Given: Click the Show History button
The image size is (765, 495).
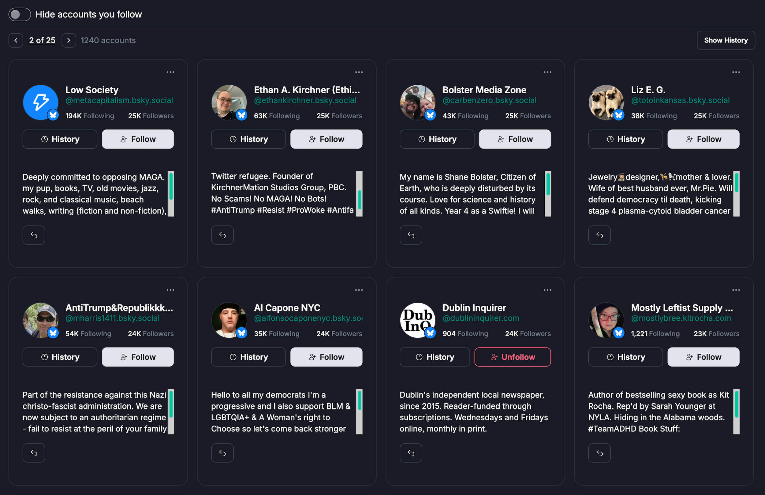Looking at the screenshot, I should (x=726, y=40).
